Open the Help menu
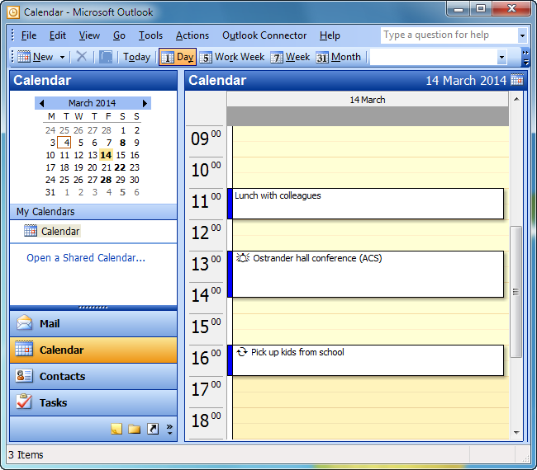Viewport: 537px width, 470px height. click(330, 35)
